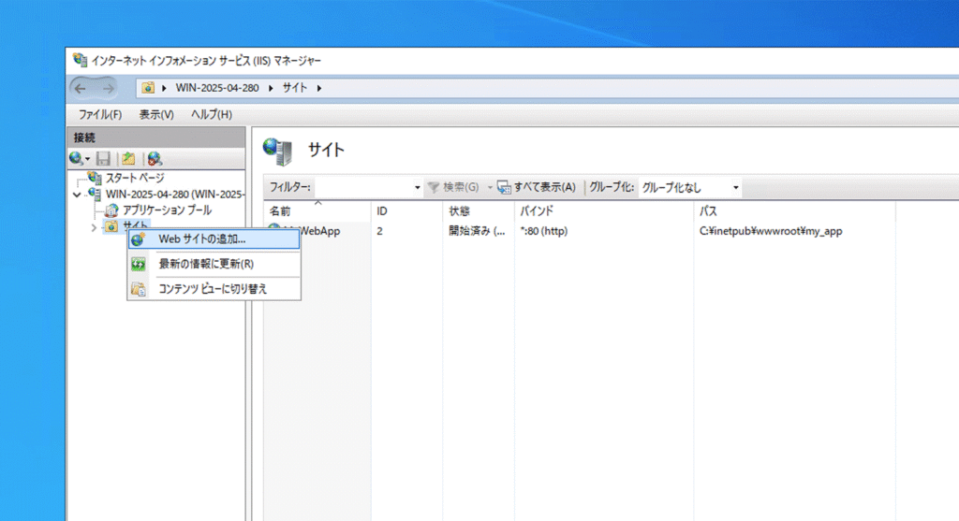Click the IIS Manager title bar icon
Viewport: 959px width, 521px height.
(80, 60)
